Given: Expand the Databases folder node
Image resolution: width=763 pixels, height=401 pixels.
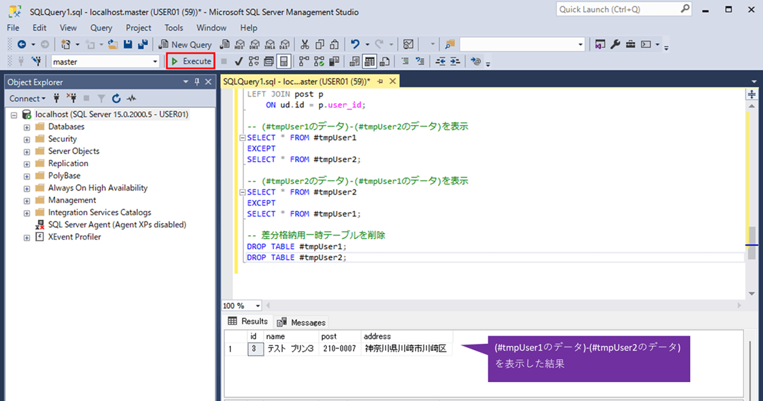Looking at the screenshot, I should [27, 127].
